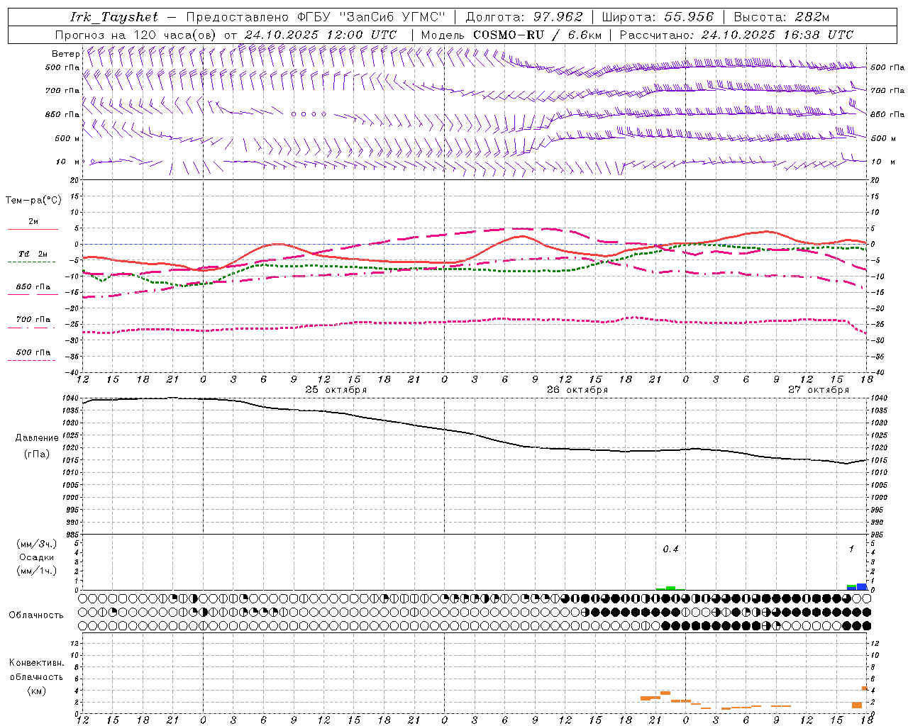Click the "Широта: 55.956" header value
Image resolution: width=908 pixels, height=726 pixels.
click(x=658, y=17)
